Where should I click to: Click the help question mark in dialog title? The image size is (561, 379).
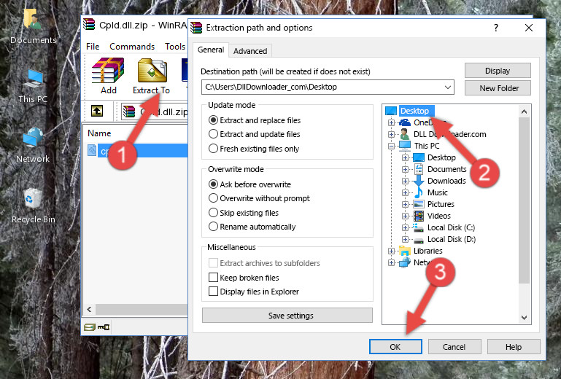point(496,28)
